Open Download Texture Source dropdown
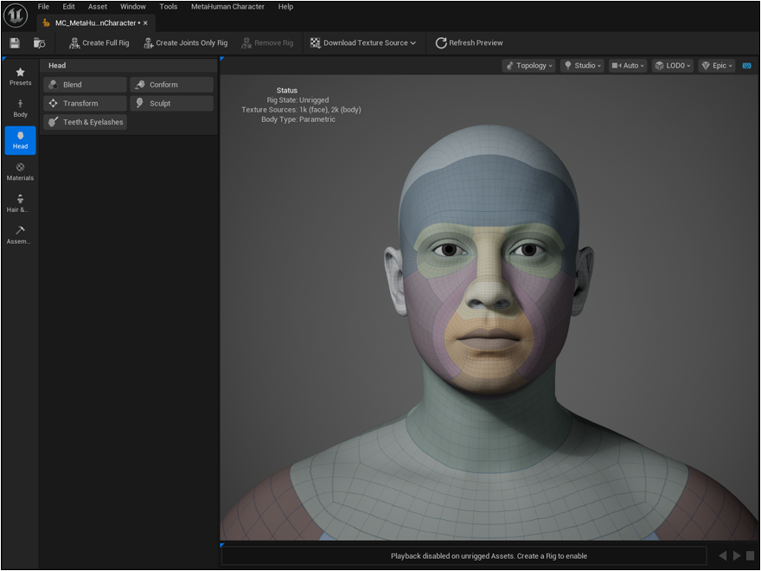Viewport: 761px width, 571px height. pos(363,43)
